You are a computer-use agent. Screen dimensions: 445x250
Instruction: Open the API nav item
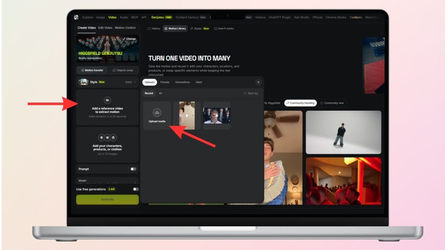click(144, 17)
